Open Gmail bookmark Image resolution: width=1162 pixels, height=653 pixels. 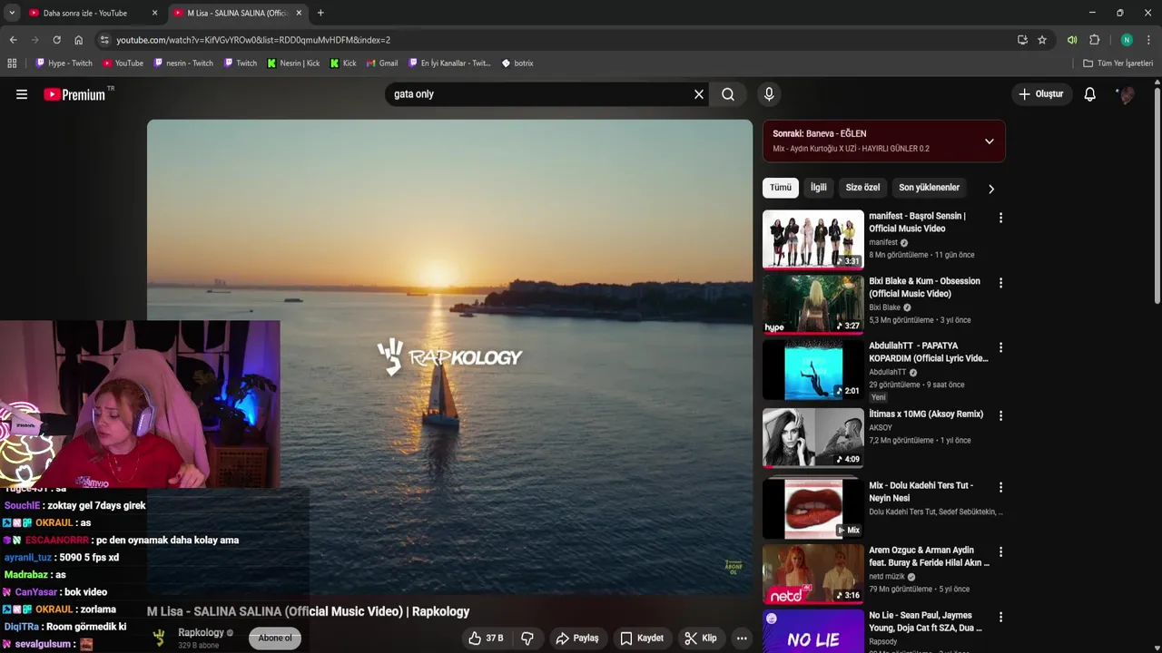click(x=382, y=63)
